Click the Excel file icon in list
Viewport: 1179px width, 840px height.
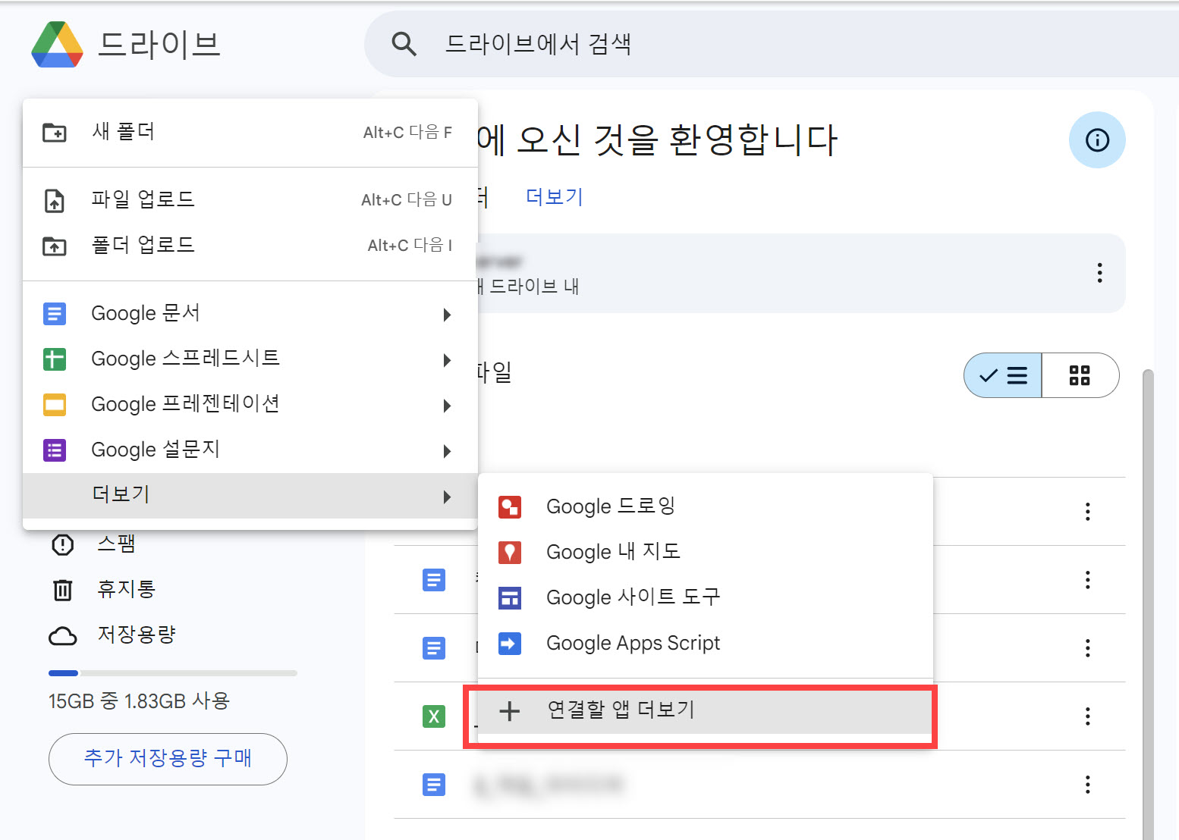pyautogui.click(x=434, y=716)
